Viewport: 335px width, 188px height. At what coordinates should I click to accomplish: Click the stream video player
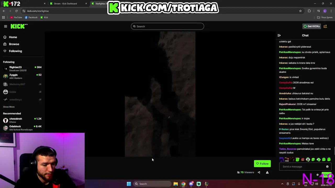pyautogui.click(x=160, y=94)
